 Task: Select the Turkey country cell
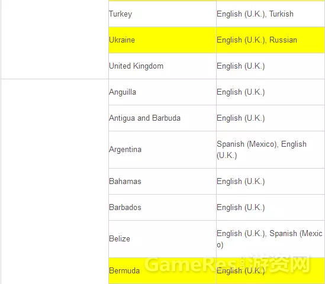point(162,14)
